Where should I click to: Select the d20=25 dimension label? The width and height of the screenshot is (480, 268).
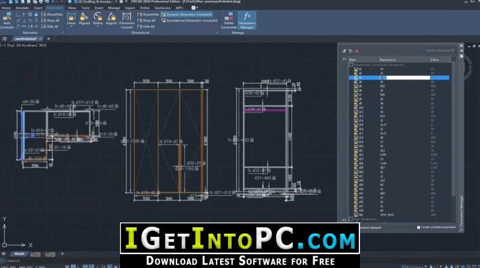[x=196, y=163]
